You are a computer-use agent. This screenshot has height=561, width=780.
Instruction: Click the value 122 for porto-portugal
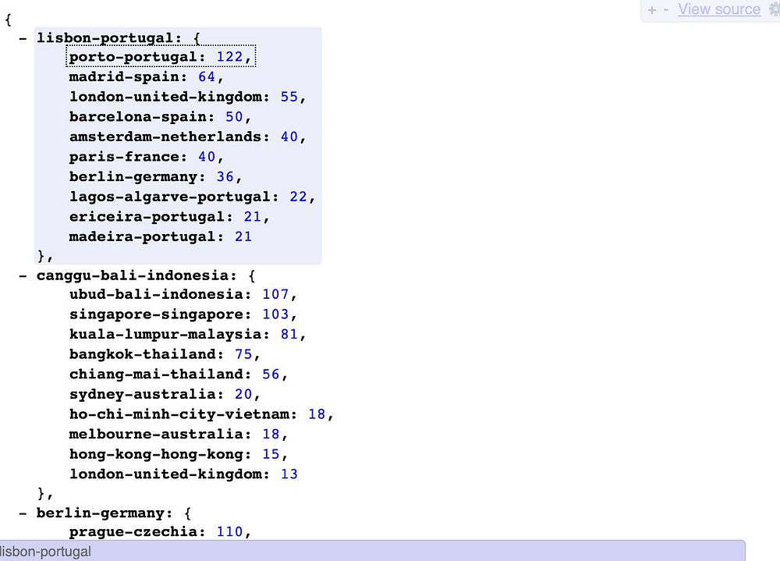(229, 57)
